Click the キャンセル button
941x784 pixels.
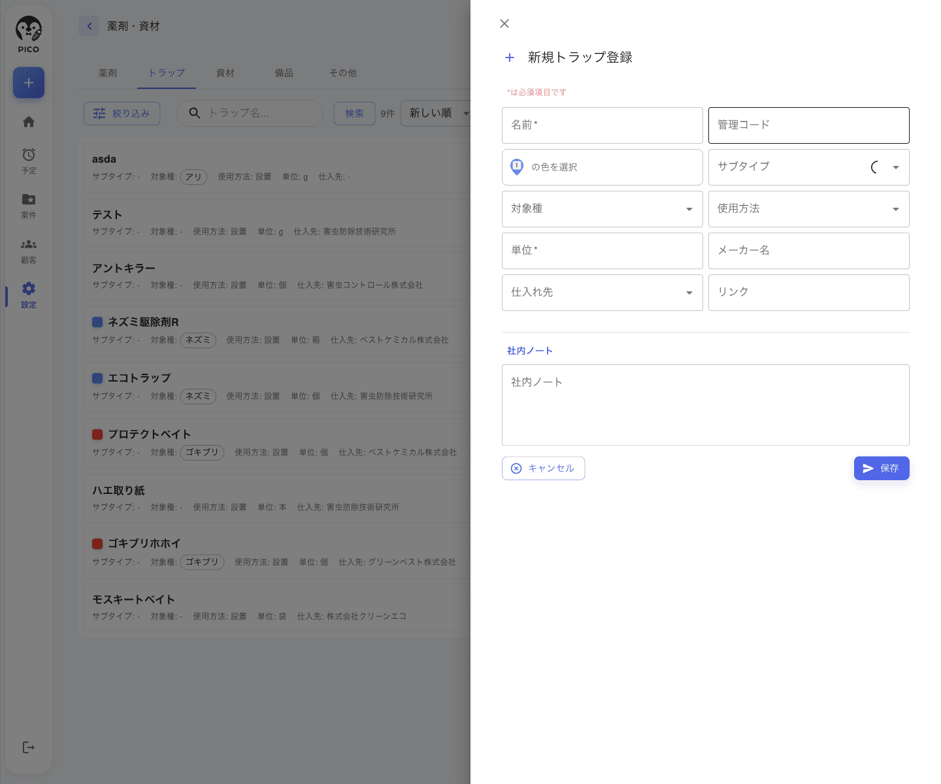(543, 468)
